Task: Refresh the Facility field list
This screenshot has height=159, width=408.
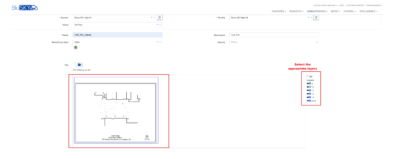Action: pyautogui.click(x=316, y=18)
